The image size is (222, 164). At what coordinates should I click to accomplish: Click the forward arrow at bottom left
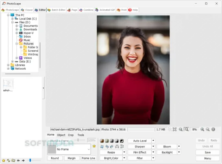click(x=23, y=160)
